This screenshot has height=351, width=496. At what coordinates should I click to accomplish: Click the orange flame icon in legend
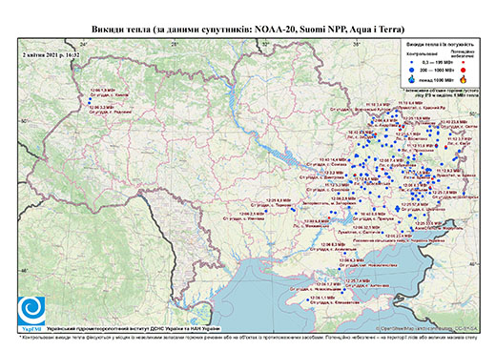(463, 79)
